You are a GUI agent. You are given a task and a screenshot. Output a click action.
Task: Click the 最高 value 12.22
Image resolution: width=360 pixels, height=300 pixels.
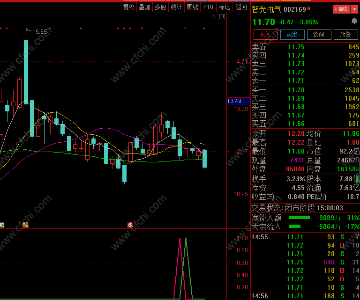click(296, 142)
